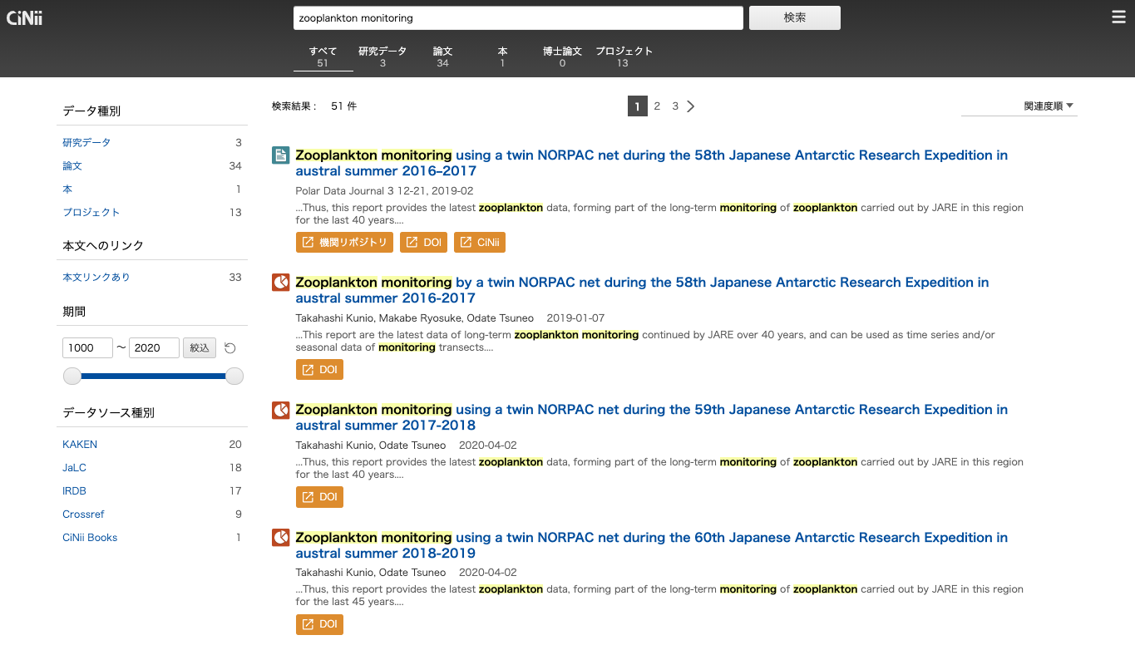Go to results page 3
The width and height of the screenshot is (1135, 645).
click(x=675, y=106)
